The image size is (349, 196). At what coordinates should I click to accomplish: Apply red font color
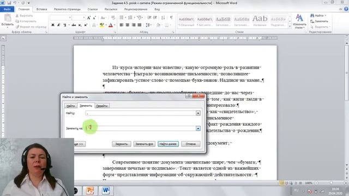(111, 25)
